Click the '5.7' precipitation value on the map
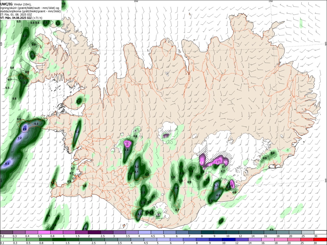 pyautogui.click(x=216, y=186)
